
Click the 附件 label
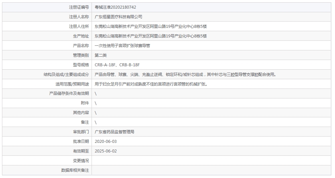85,103
